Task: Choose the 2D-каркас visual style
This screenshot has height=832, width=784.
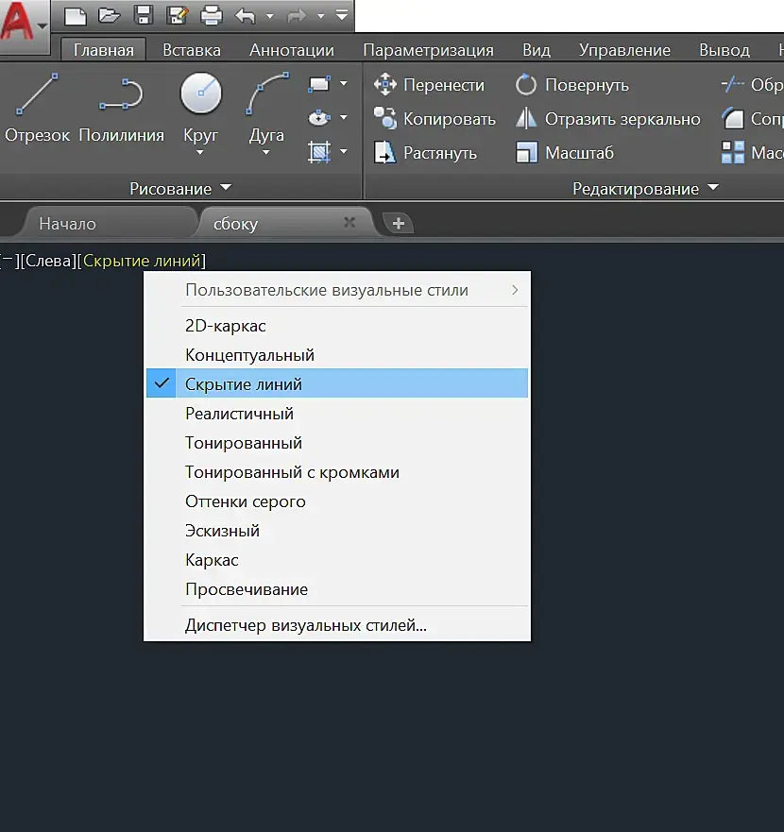Action: [x=337, y=325]
